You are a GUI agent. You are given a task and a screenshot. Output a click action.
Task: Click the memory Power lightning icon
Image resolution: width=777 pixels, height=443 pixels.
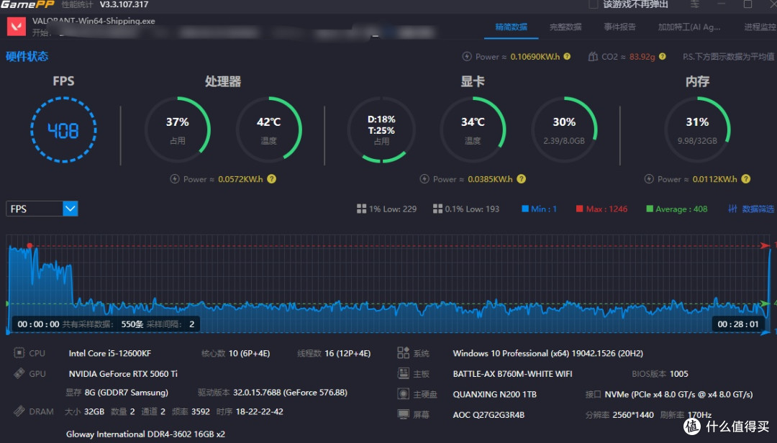649,179
